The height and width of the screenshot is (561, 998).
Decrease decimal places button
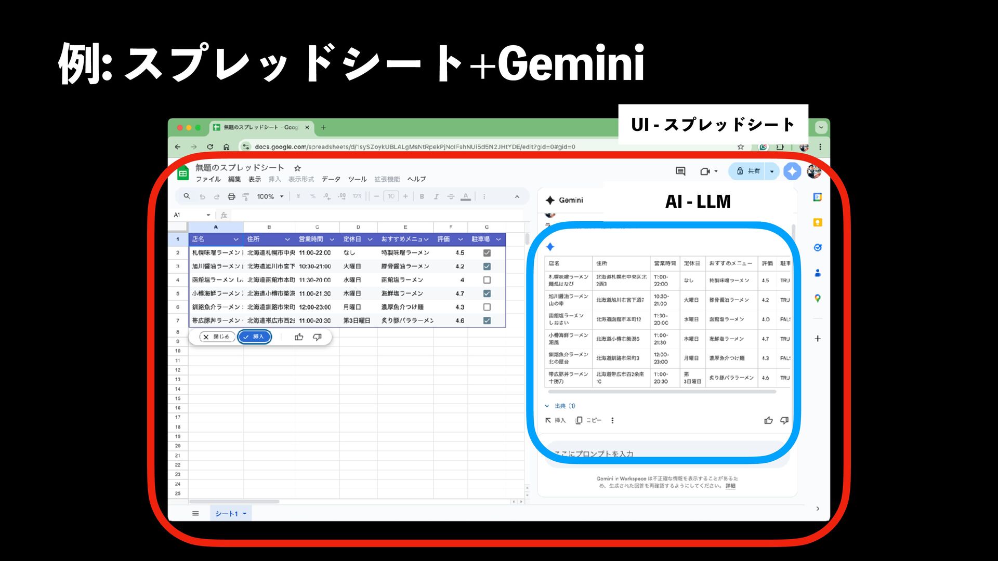(x=326, y=196)
